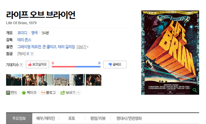
Task: Go to the 명대사/연관영화 tab
Action: pos(129,118)
